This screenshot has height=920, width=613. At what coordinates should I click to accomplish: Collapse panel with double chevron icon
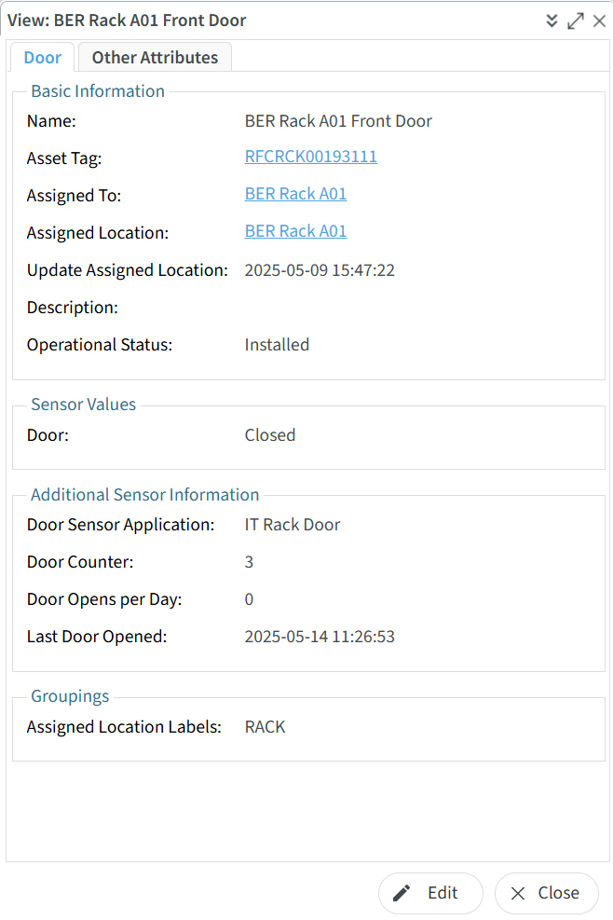552,21
